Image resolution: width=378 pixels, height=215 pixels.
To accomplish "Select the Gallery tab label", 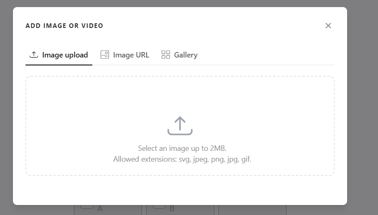I will 185,55.
